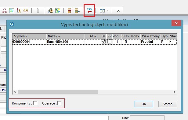Check the ZP checkbox for D00000001

tap(109, 42)
